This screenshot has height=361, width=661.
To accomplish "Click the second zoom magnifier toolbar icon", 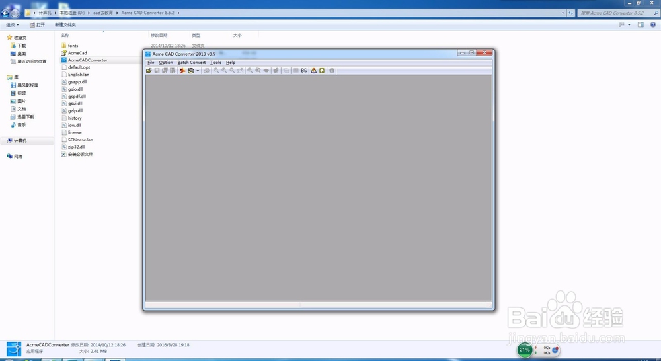I will tap(224, 71).
